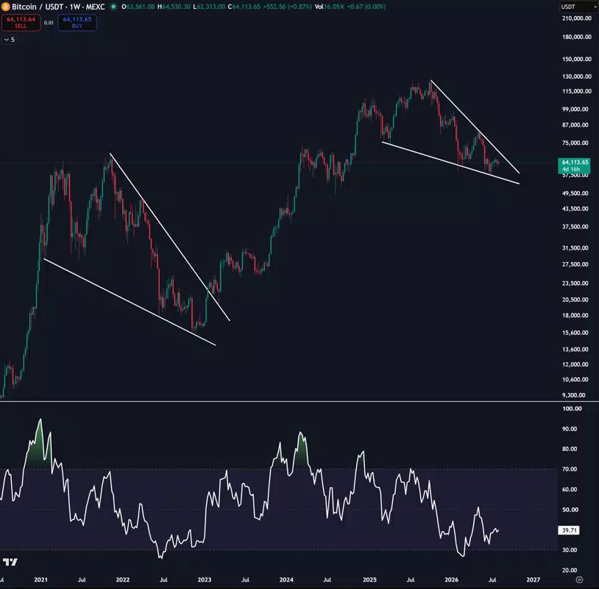Click the 70.00 RSI axis label

(570, 469)
